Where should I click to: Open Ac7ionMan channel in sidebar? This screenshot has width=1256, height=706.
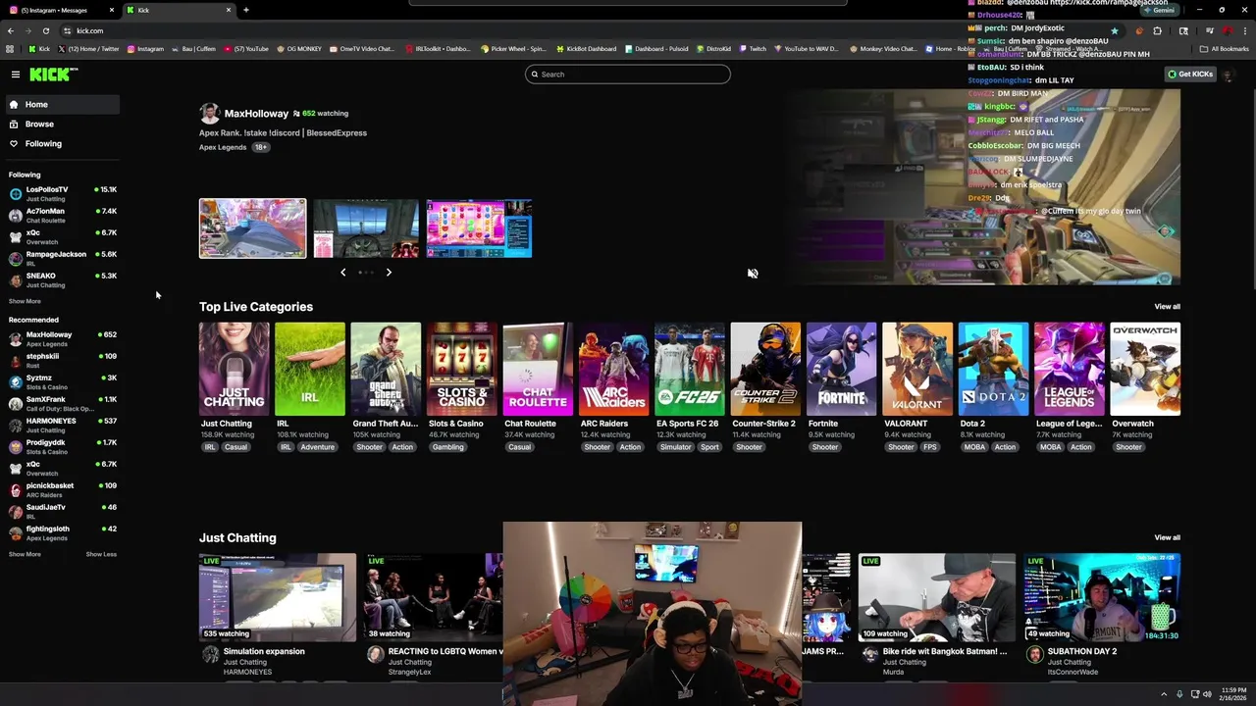[x=63, y=215]
